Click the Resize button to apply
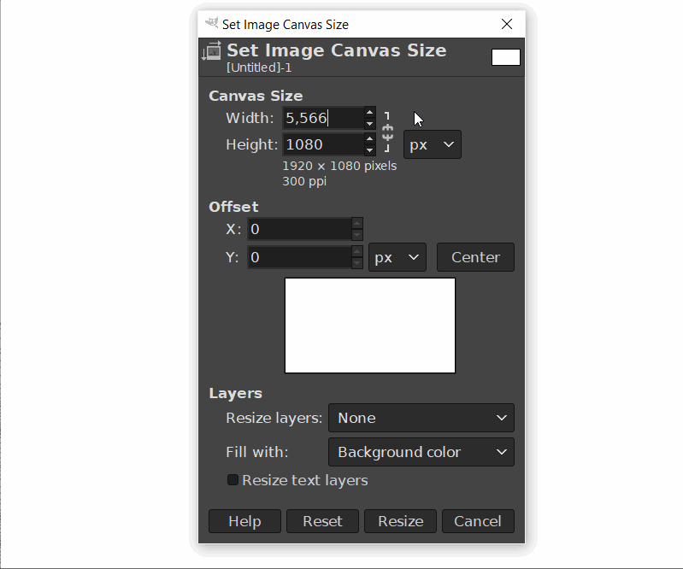683x569 pixels. tap(400, 521)
